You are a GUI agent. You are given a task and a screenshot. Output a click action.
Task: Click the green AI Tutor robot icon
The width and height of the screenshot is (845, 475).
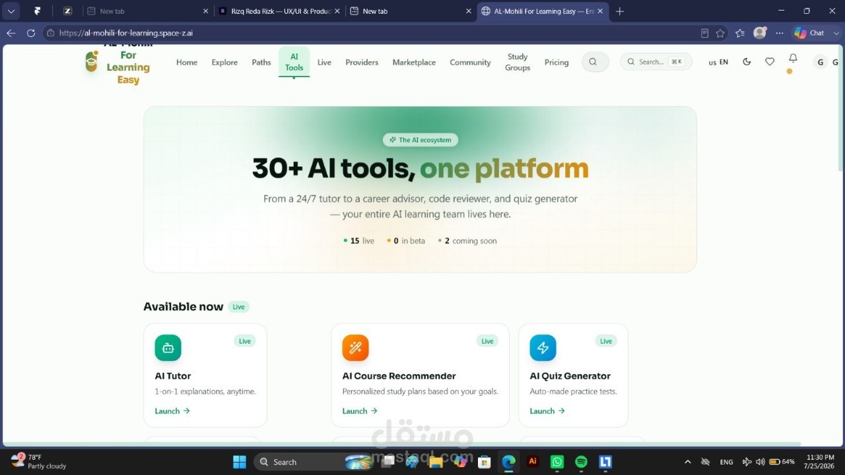[x=168, y=348]
